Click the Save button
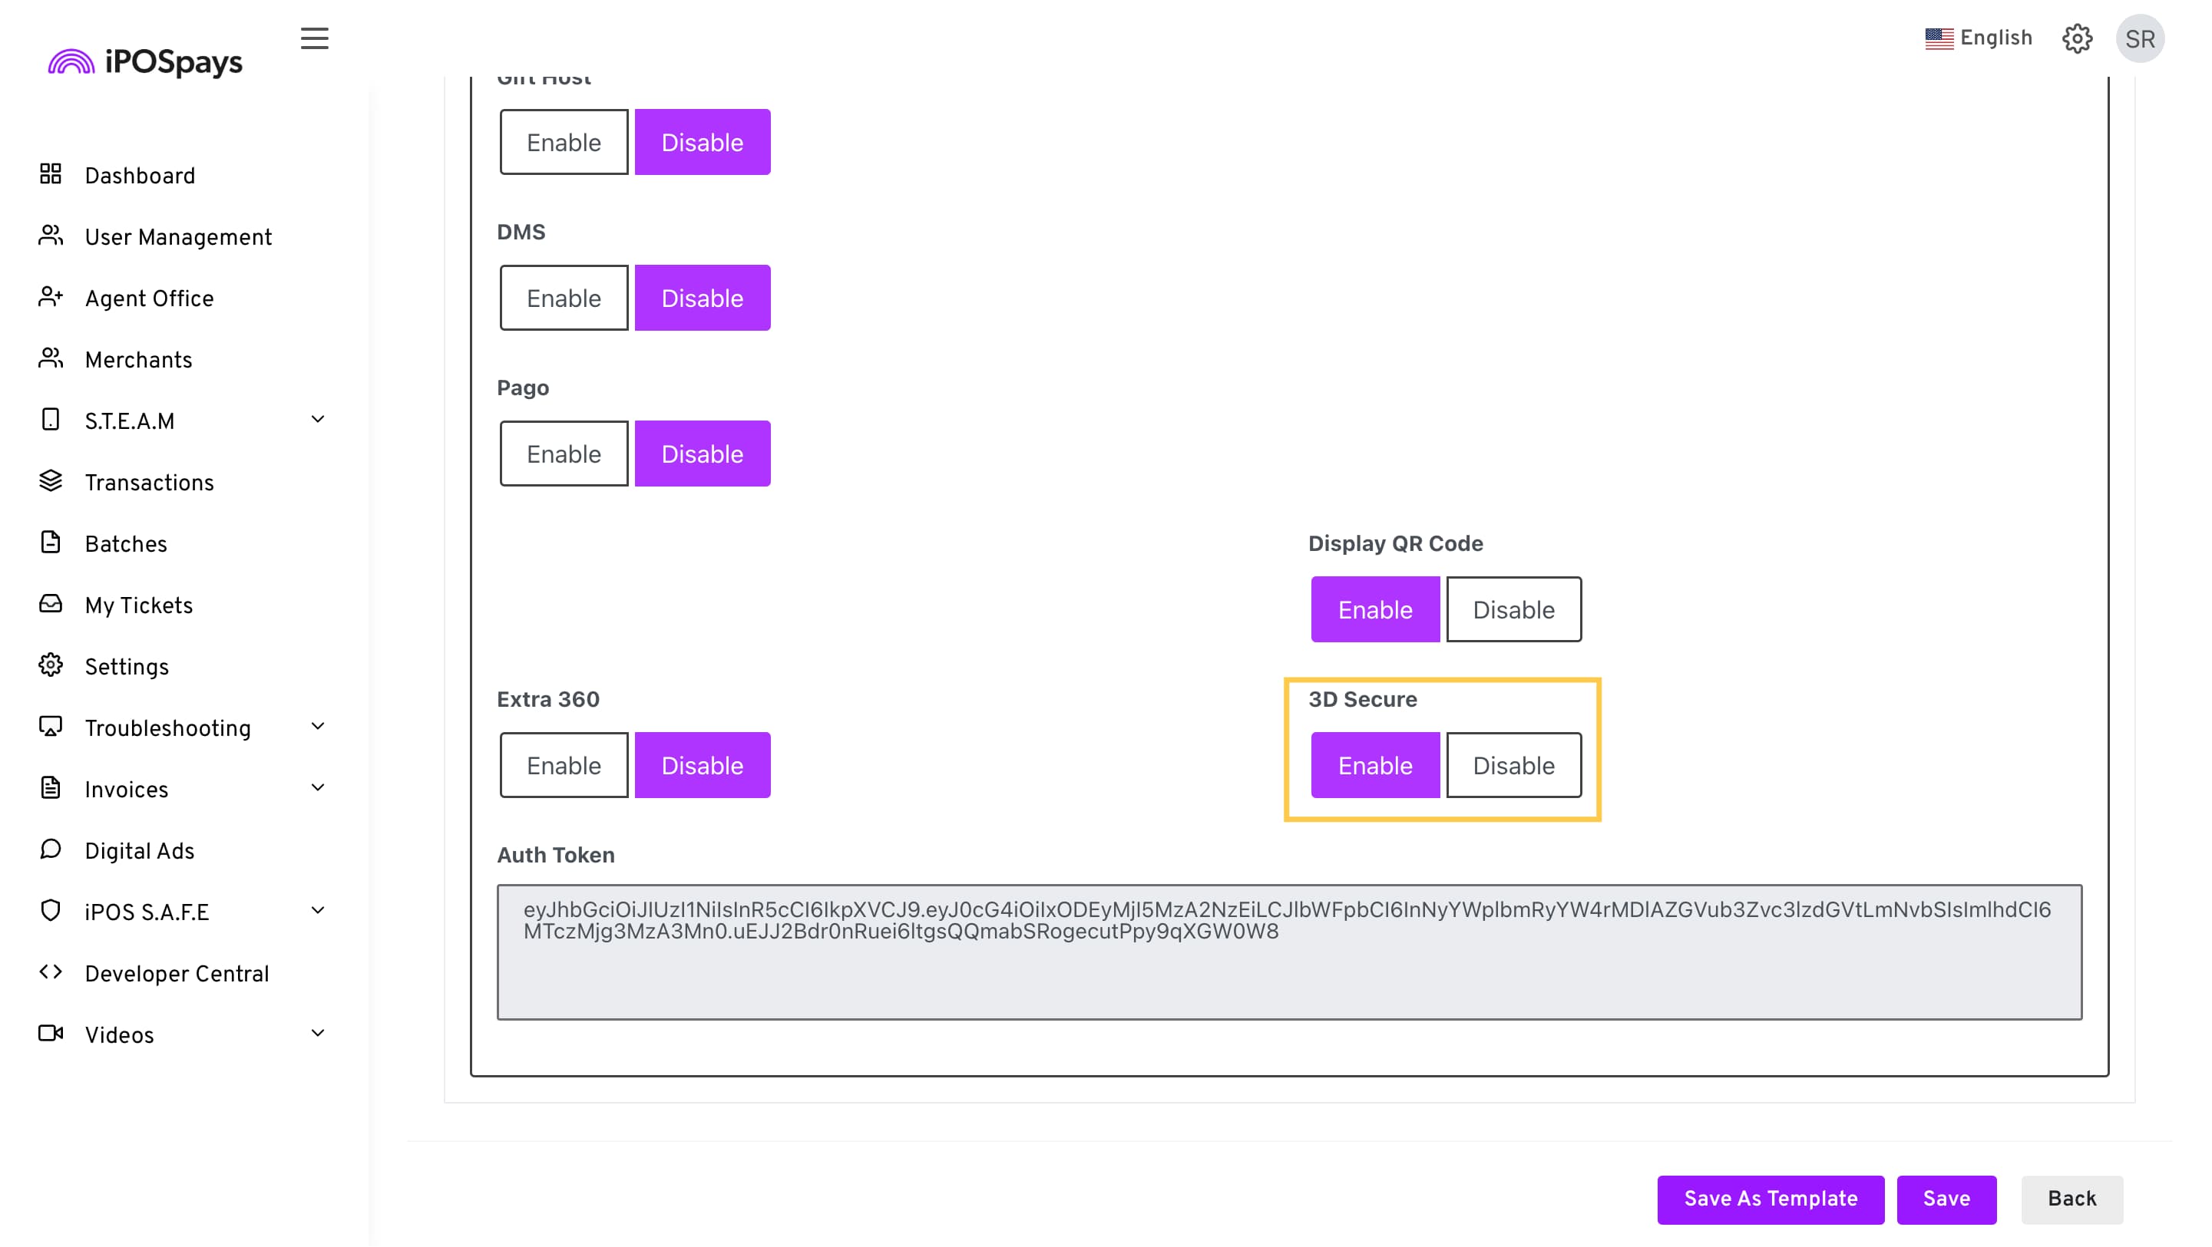 [1946, 1199]
